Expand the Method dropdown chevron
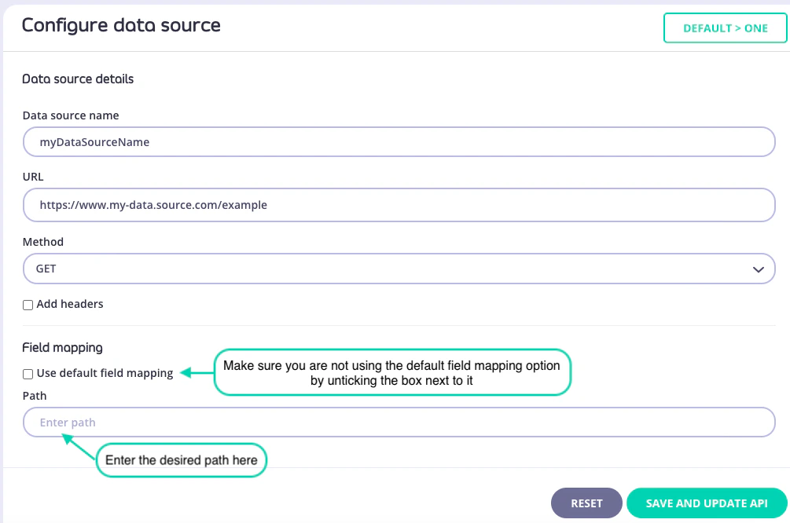The image size is (790, 523). click(758, 269)
